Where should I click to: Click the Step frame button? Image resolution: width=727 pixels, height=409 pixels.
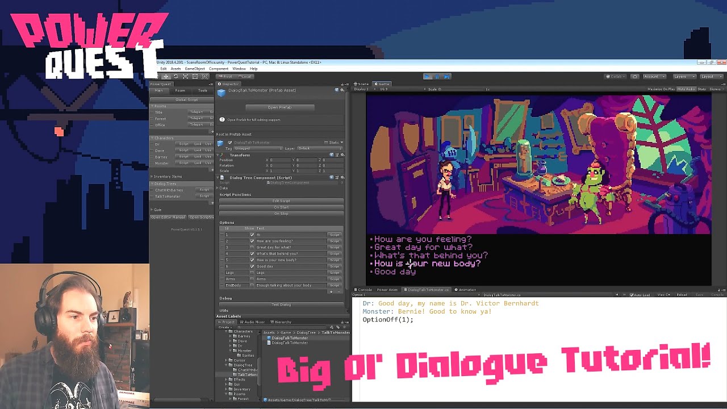[x=446, y=76]
